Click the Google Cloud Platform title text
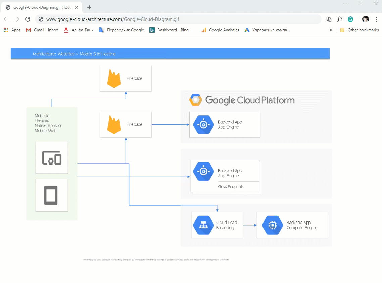Screen dimensions: 382x283 (x=250, y=100)
